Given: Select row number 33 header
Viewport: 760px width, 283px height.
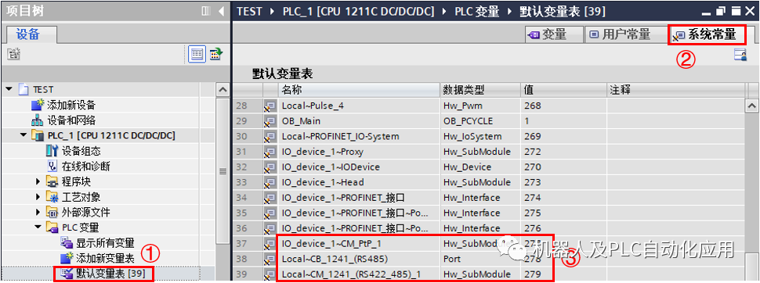Looking at the screenshot, I should (x=247, y=182).
